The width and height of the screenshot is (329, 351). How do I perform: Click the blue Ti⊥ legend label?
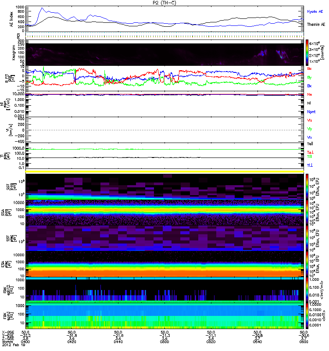[310, 165]
